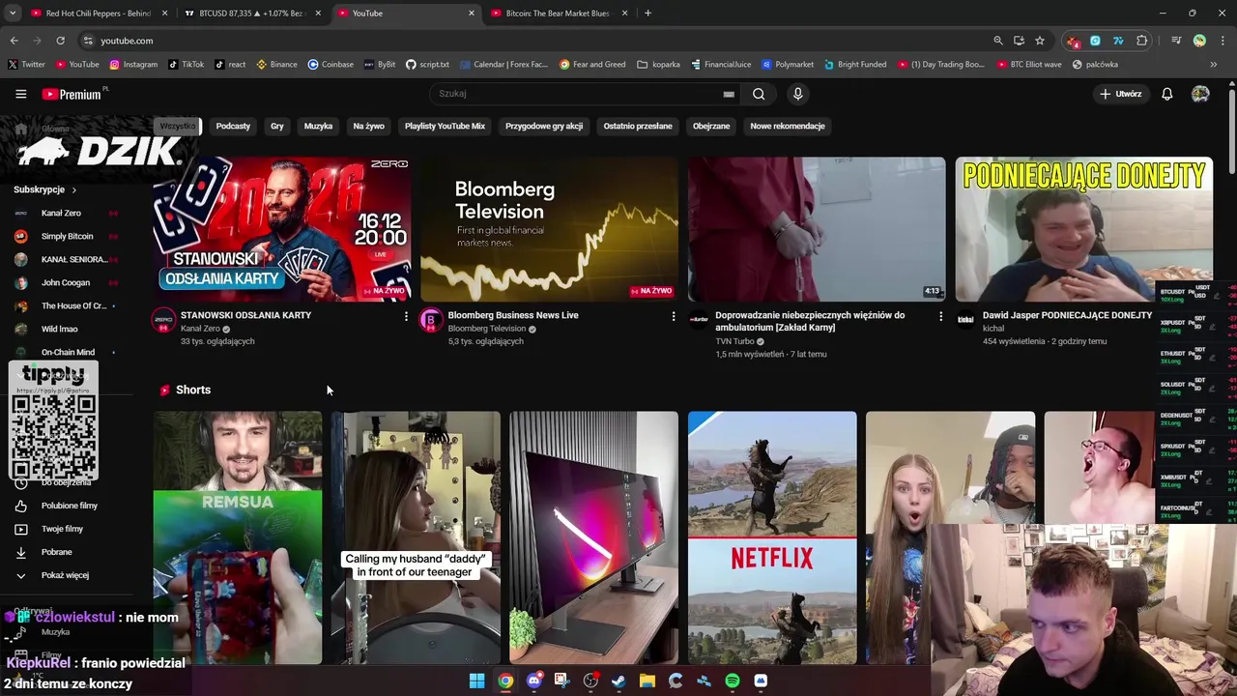Open the monitor desk setup short
The height and width of the screenshot is (696, 1237).
click(x=594, y=537)
